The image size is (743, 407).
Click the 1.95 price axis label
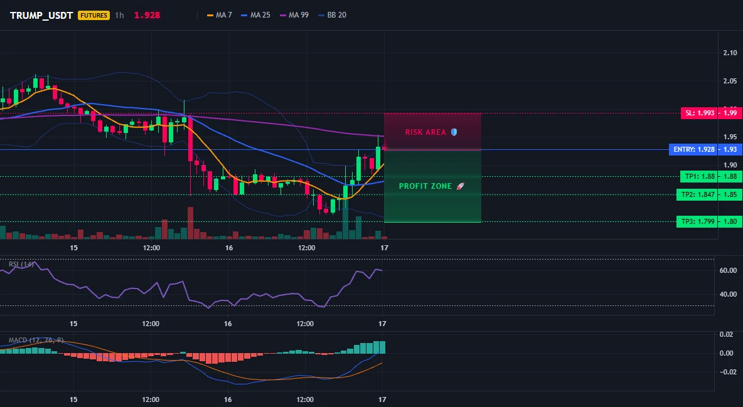(730, 137)
